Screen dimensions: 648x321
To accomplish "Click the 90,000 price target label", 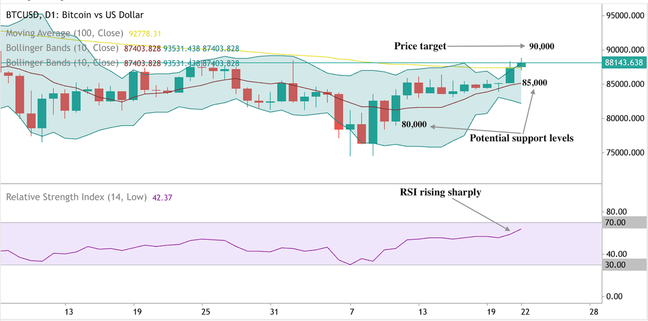I will (542, 46).
